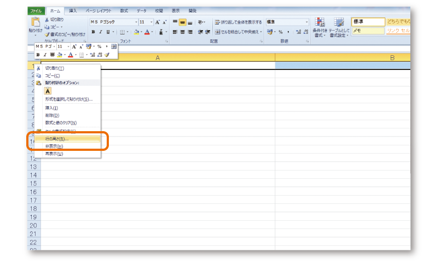
Task: Click the ribbon Comma Style icon
Action: coord(288,32)
